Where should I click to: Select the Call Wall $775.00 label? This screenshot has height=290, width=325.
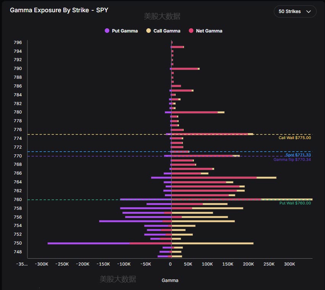point(294,138)
